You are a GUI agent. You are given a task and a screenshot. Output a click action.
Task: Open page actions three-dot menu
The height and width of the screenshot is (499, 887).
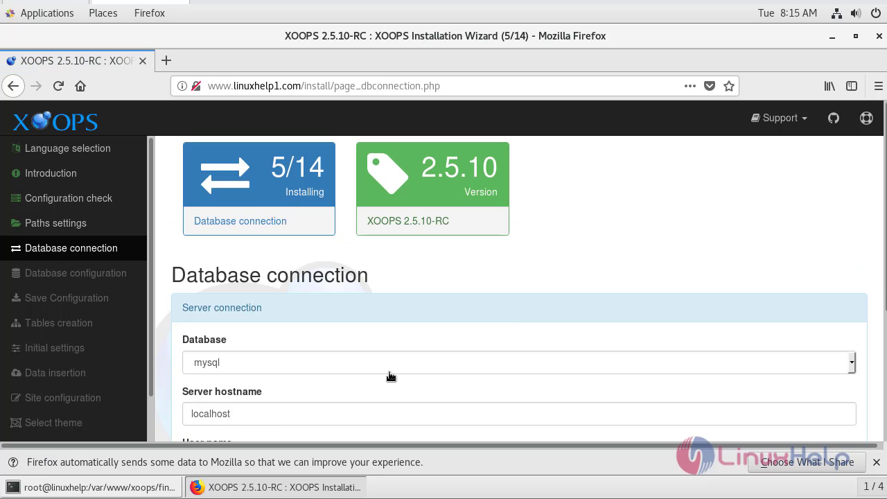coord(690,86)
